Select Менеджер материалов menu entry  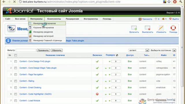[47, 23]
